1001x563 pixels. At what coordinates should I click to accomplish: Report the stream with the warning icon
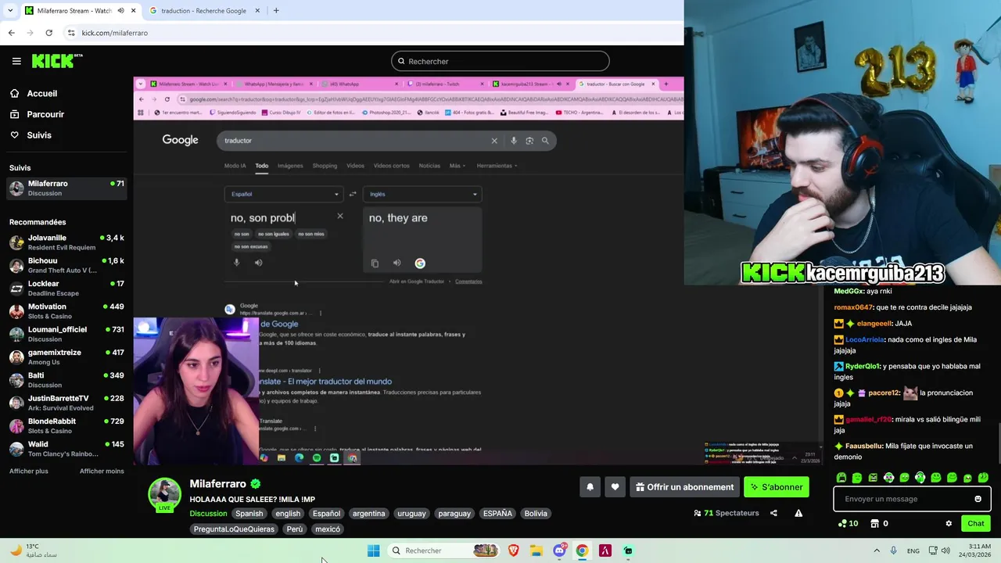pyautogui.click(x=798, y=513)
